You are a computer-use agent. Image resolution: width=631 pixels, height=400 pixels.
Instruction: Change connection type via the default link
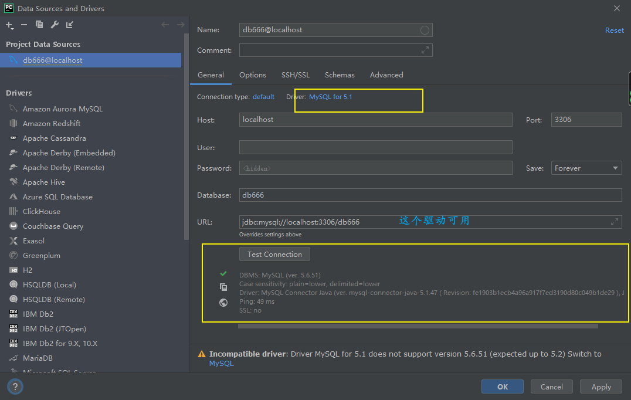(x=263, y=97)
